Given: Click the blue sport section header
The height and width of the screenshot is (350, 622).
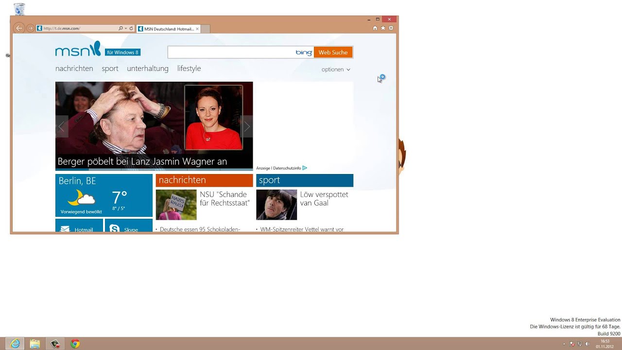Looking at the screenshot, I should [x=305, y=180].
